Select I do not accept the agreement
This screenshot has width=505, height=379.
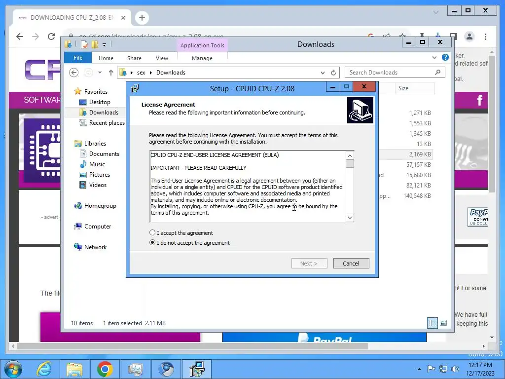[x=152, y=243]
